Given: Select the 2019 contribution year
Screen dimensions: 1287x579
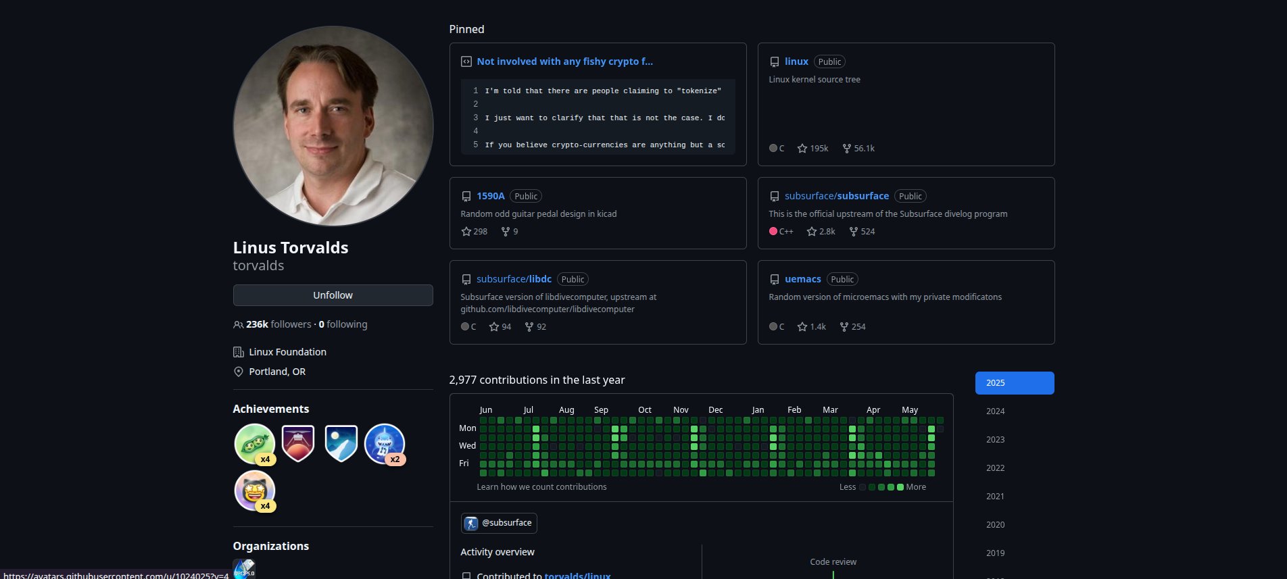Looking at the screenshot, I should point(1015,553).
